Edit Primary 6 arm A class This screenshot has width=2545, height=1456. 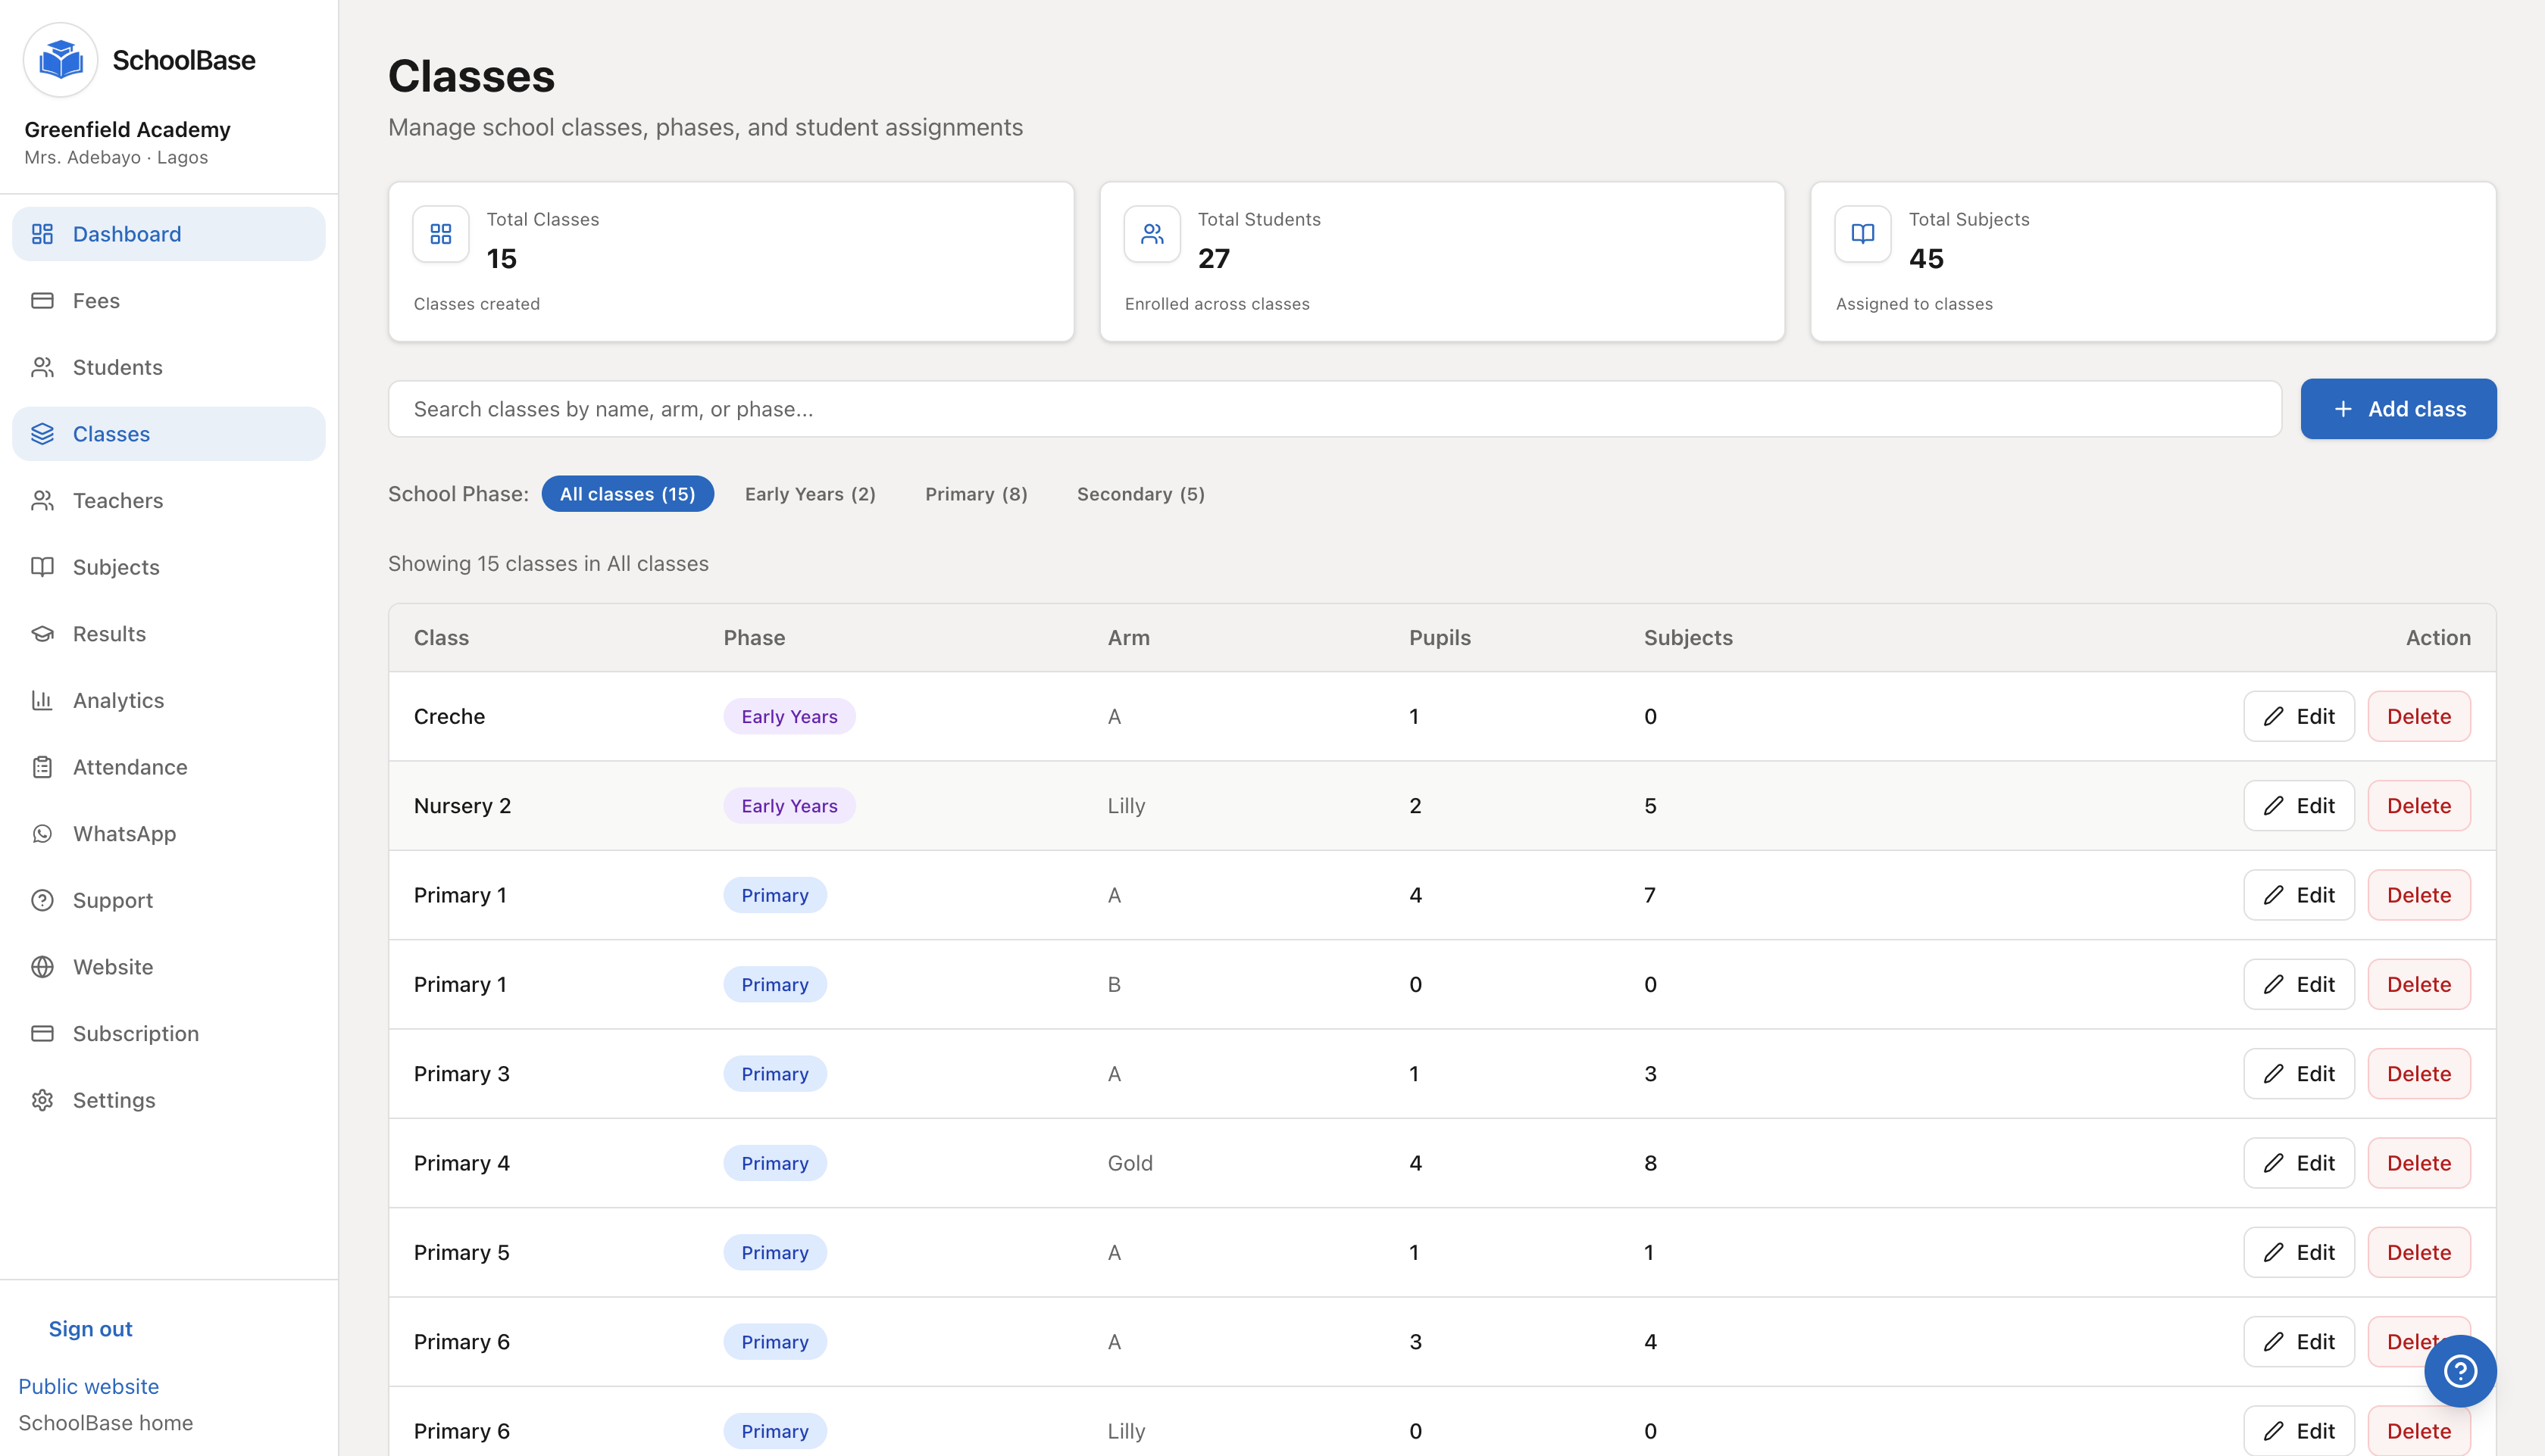pyautogui.click(x=2299, y=1342)
